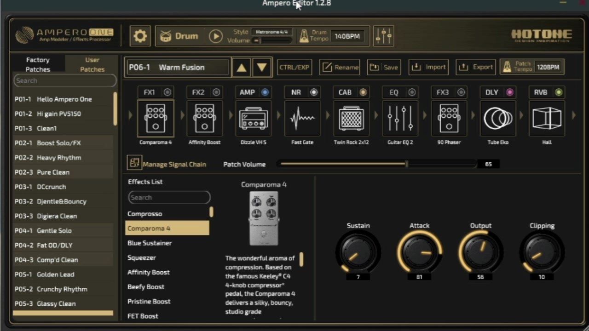Adjust the Patch Volume slider
589x331 pixels.
(x=376, y=164)
